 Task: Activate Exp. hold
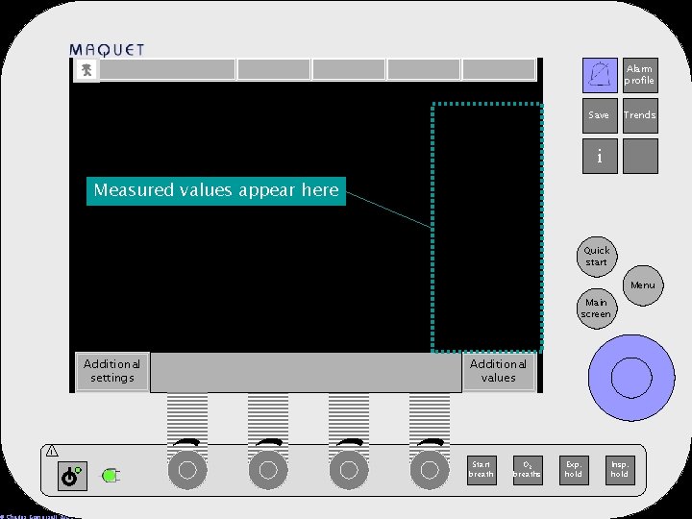pos(574,470)
